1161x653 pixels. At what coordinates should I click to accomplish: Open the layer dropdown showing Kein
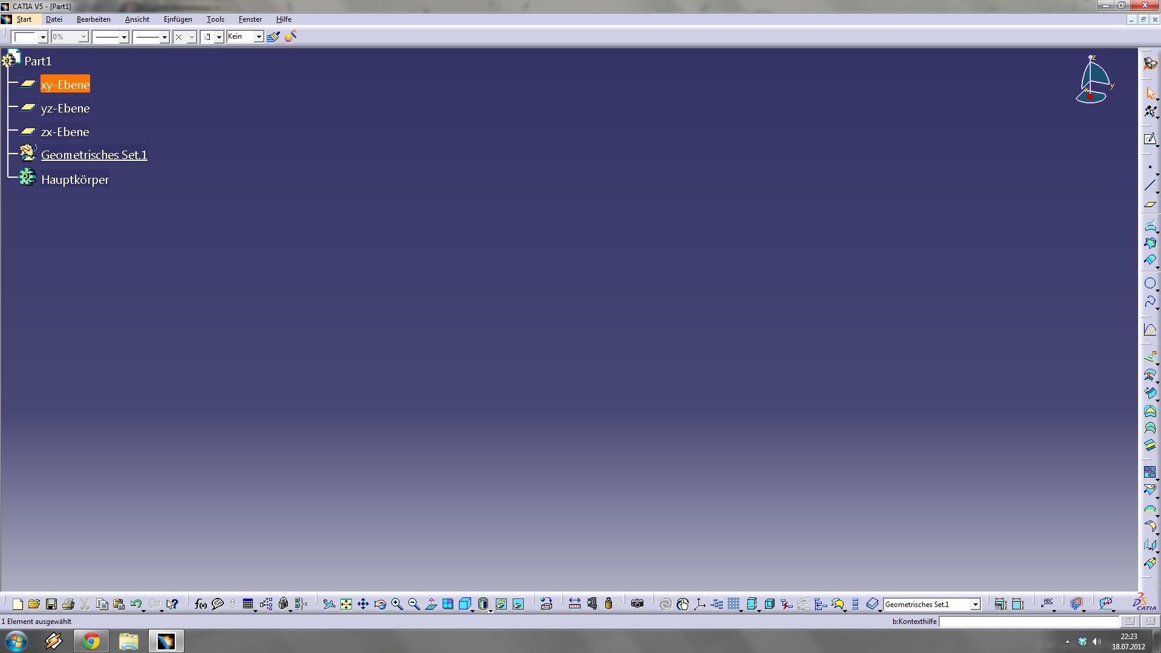[259, 37]
